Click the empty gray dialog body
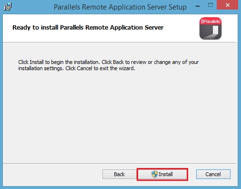Image resolution: width=241 pixels, height=189 pixels. (120, 116)
